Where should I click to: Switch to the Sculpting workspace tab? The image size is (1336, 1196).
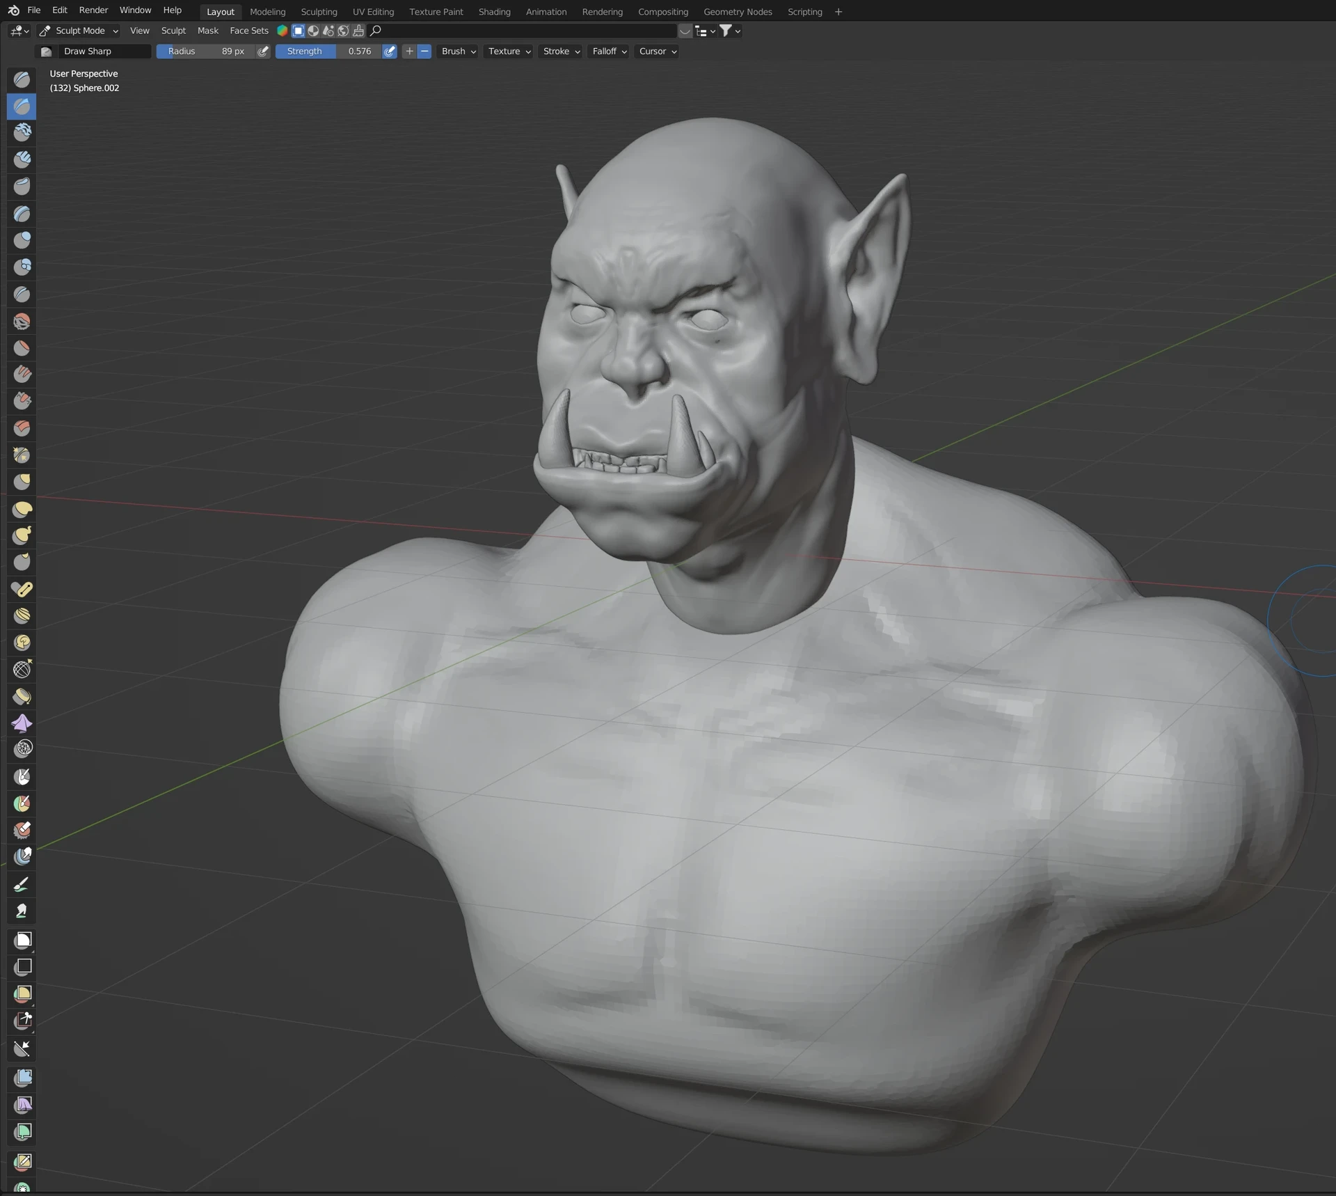(x=319, y=11)
